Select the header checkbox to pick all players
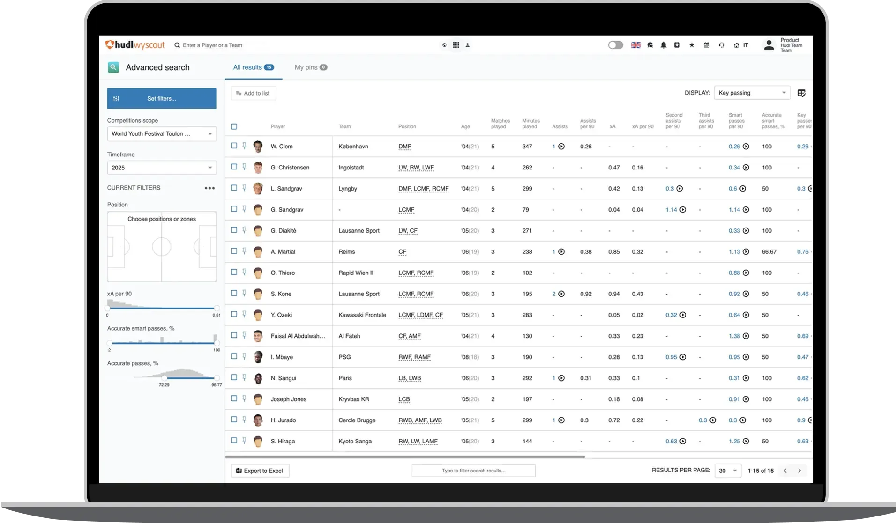 234,126
